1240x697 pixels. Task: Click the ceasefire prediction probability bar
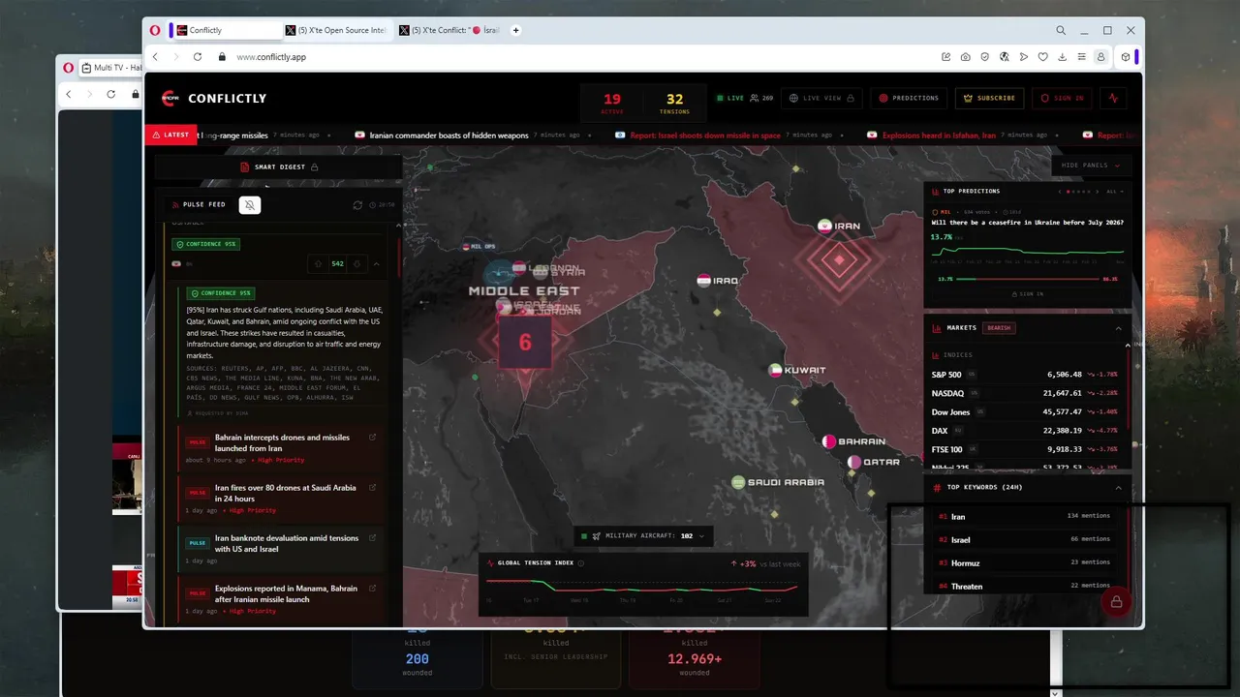tap(1027, 279)
